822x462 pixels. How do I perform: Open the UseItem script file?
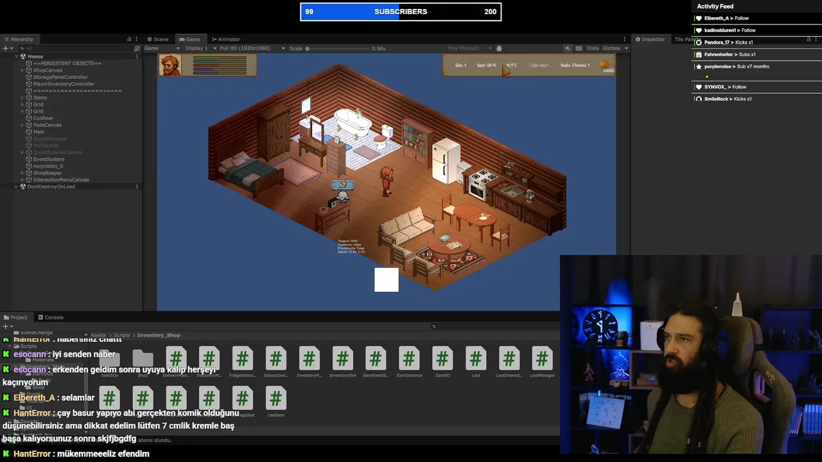(275, 402)
